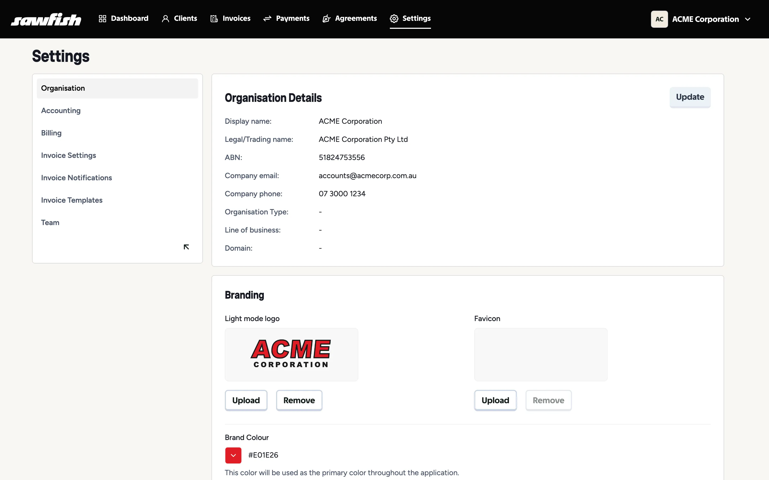
Task: Click the Line of business label
Action: click(253, 230)
